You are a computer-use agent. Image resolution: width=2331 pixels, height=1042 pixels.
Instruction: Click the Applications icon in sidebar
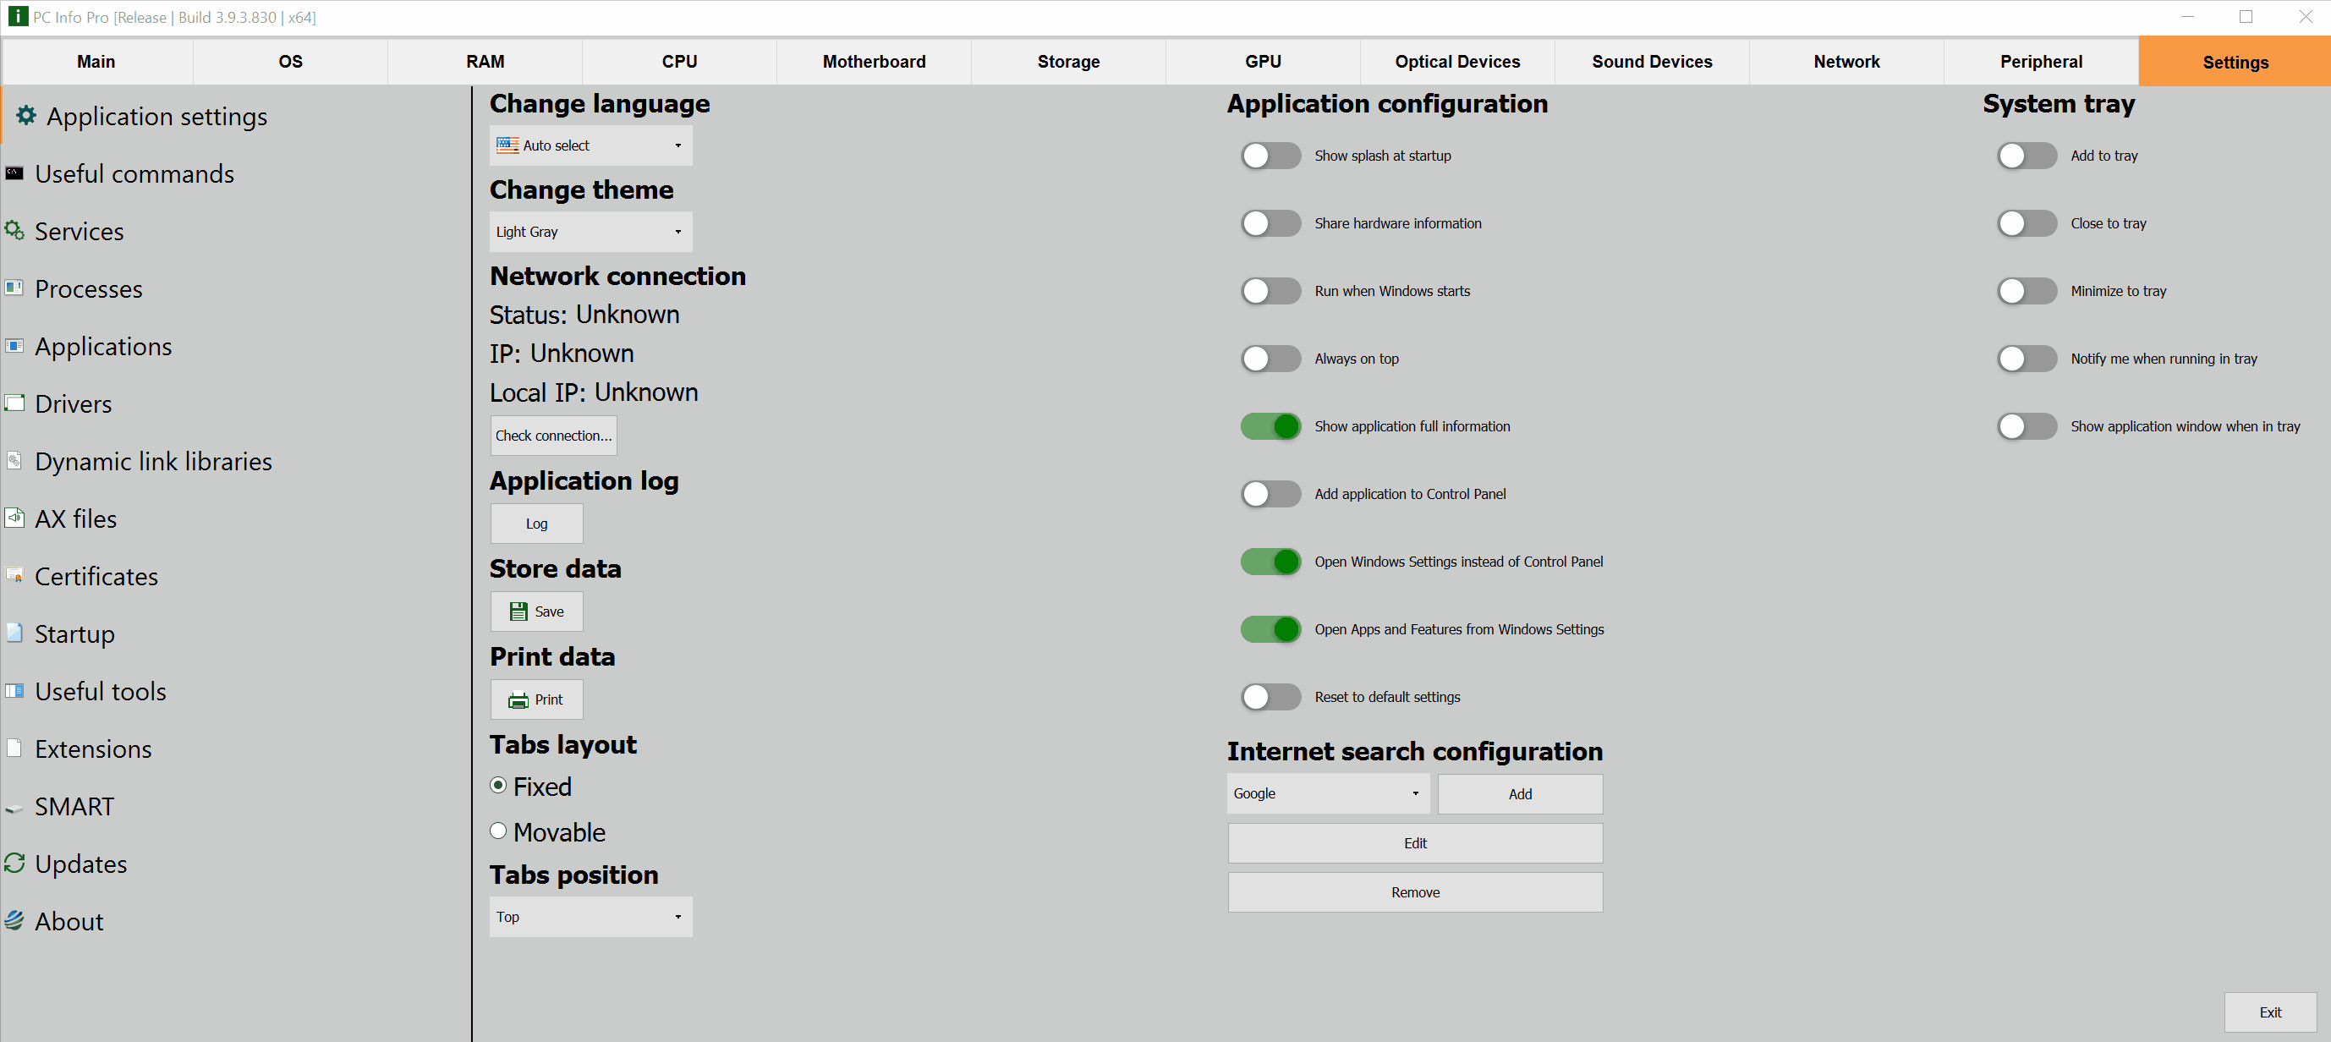(x=14, y=346)
